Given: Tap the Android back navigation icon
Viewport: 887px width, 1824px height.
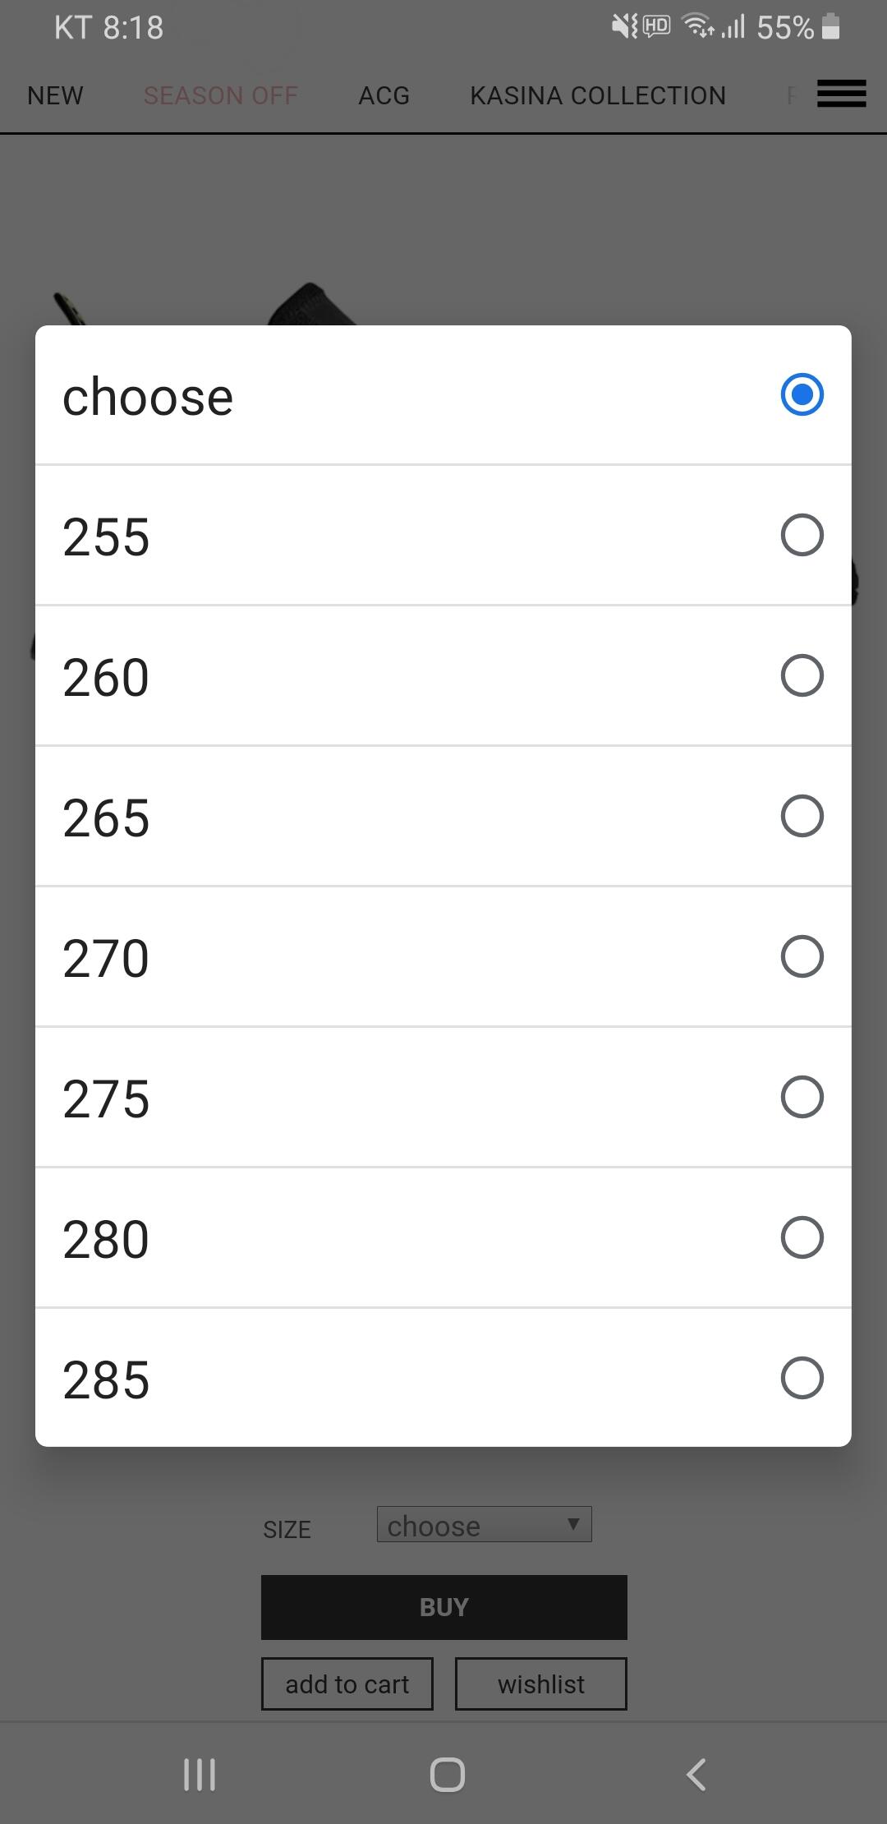Looking at the screenshot, I should 696,1774.
